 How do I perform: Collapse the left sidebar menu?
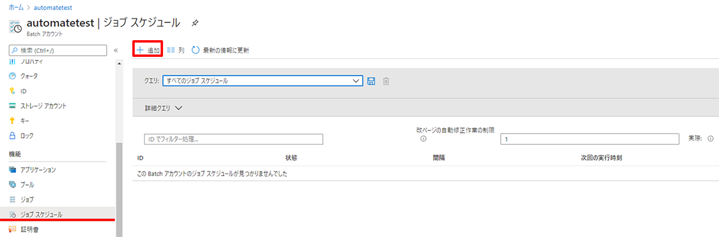[x=116, y=50]
